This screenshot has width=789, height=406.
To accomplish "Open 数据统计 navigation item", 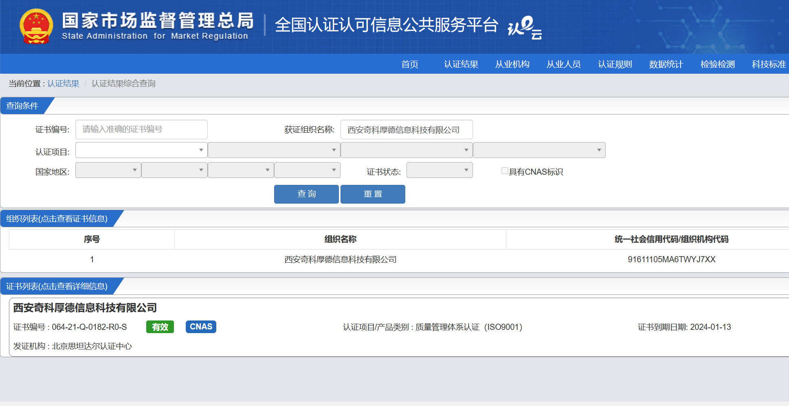I will [x=666, y=64].
